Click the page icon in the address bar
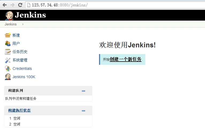 [28, 5]
